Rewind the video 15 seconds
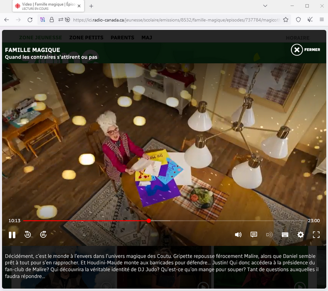The width and height of the screenshot is (328, 291). click(28, 234)
